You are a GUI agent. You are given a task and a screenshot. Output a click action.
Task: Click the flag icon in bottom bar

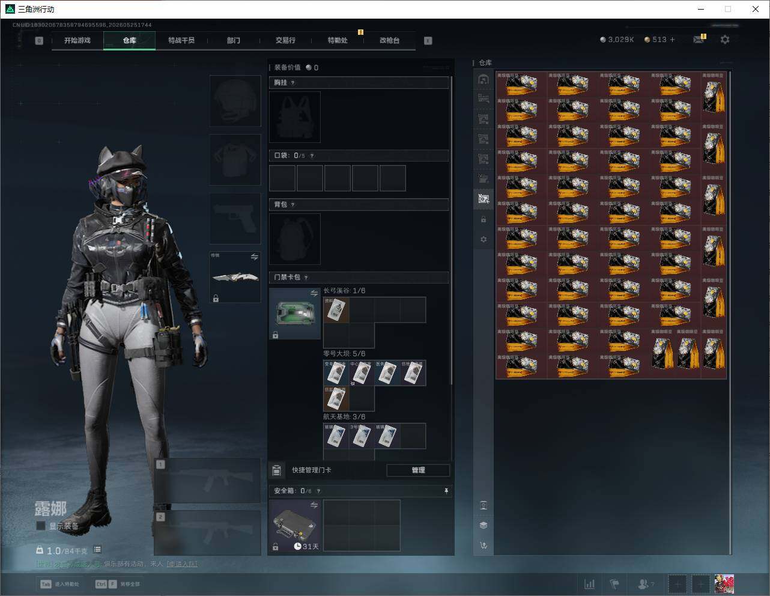tap(614, 583)
